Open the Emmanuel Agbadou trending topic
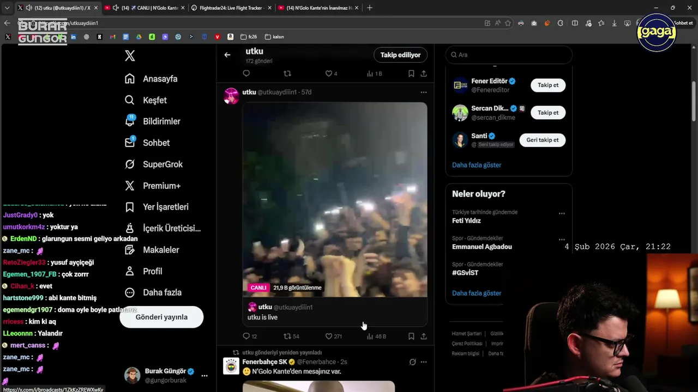The height and width of the screenshot is (392, 698). click(482, 247)
